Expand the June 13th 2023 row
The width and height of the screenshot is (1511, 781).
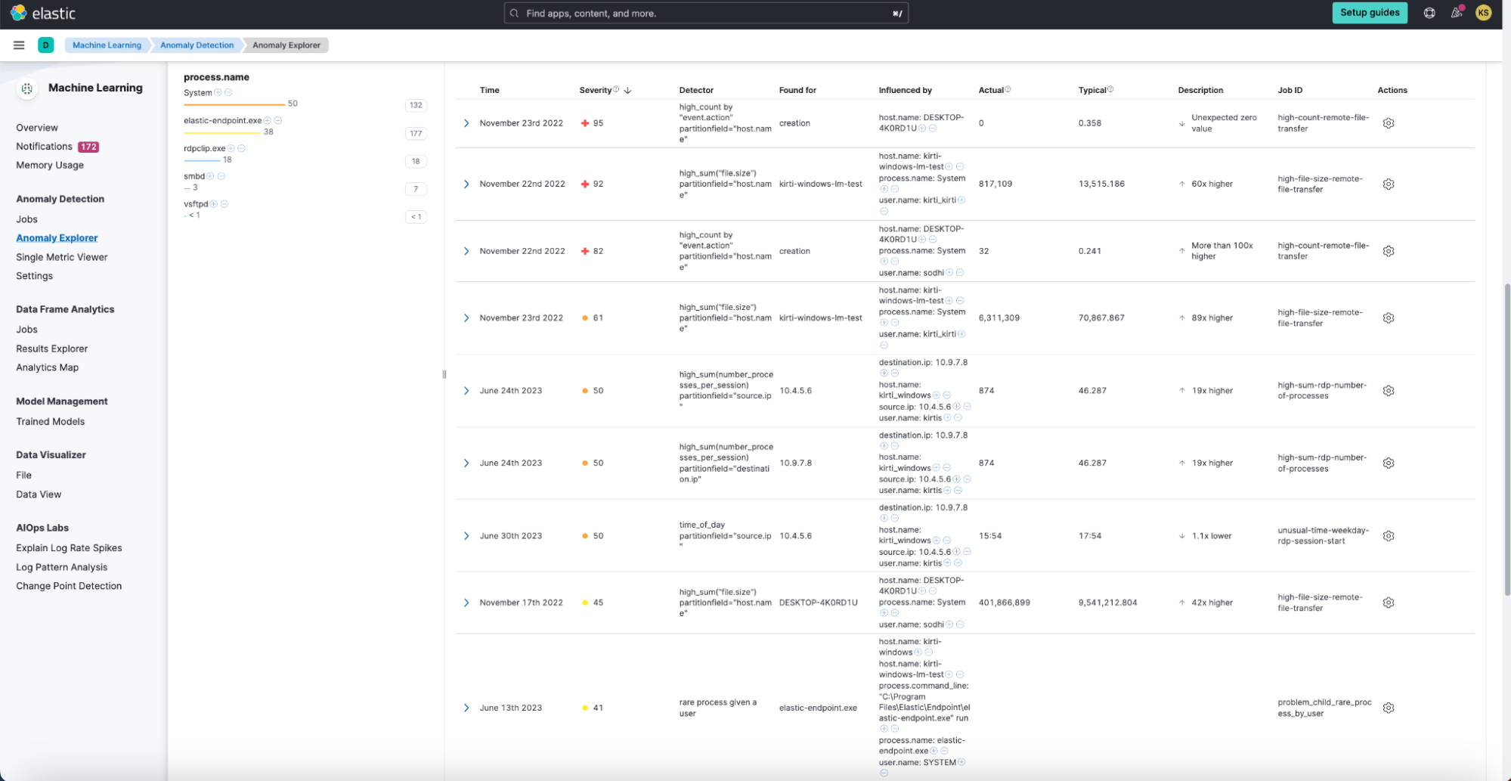point(466,708)
